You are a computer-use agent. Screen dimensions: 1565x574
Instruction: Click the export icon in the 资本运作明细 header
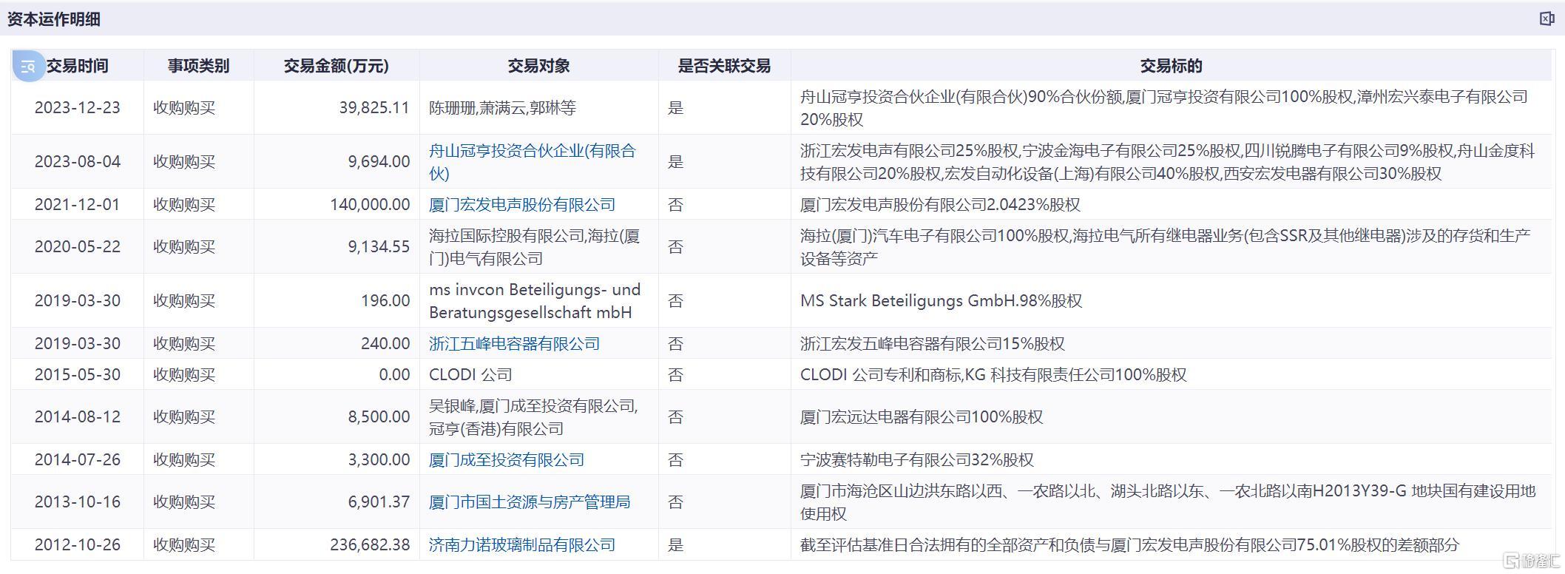click(x=1547, y=18)
